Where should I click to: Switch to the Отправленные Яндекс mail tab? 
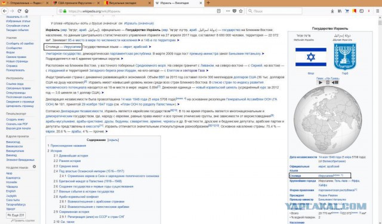point(25,3)
